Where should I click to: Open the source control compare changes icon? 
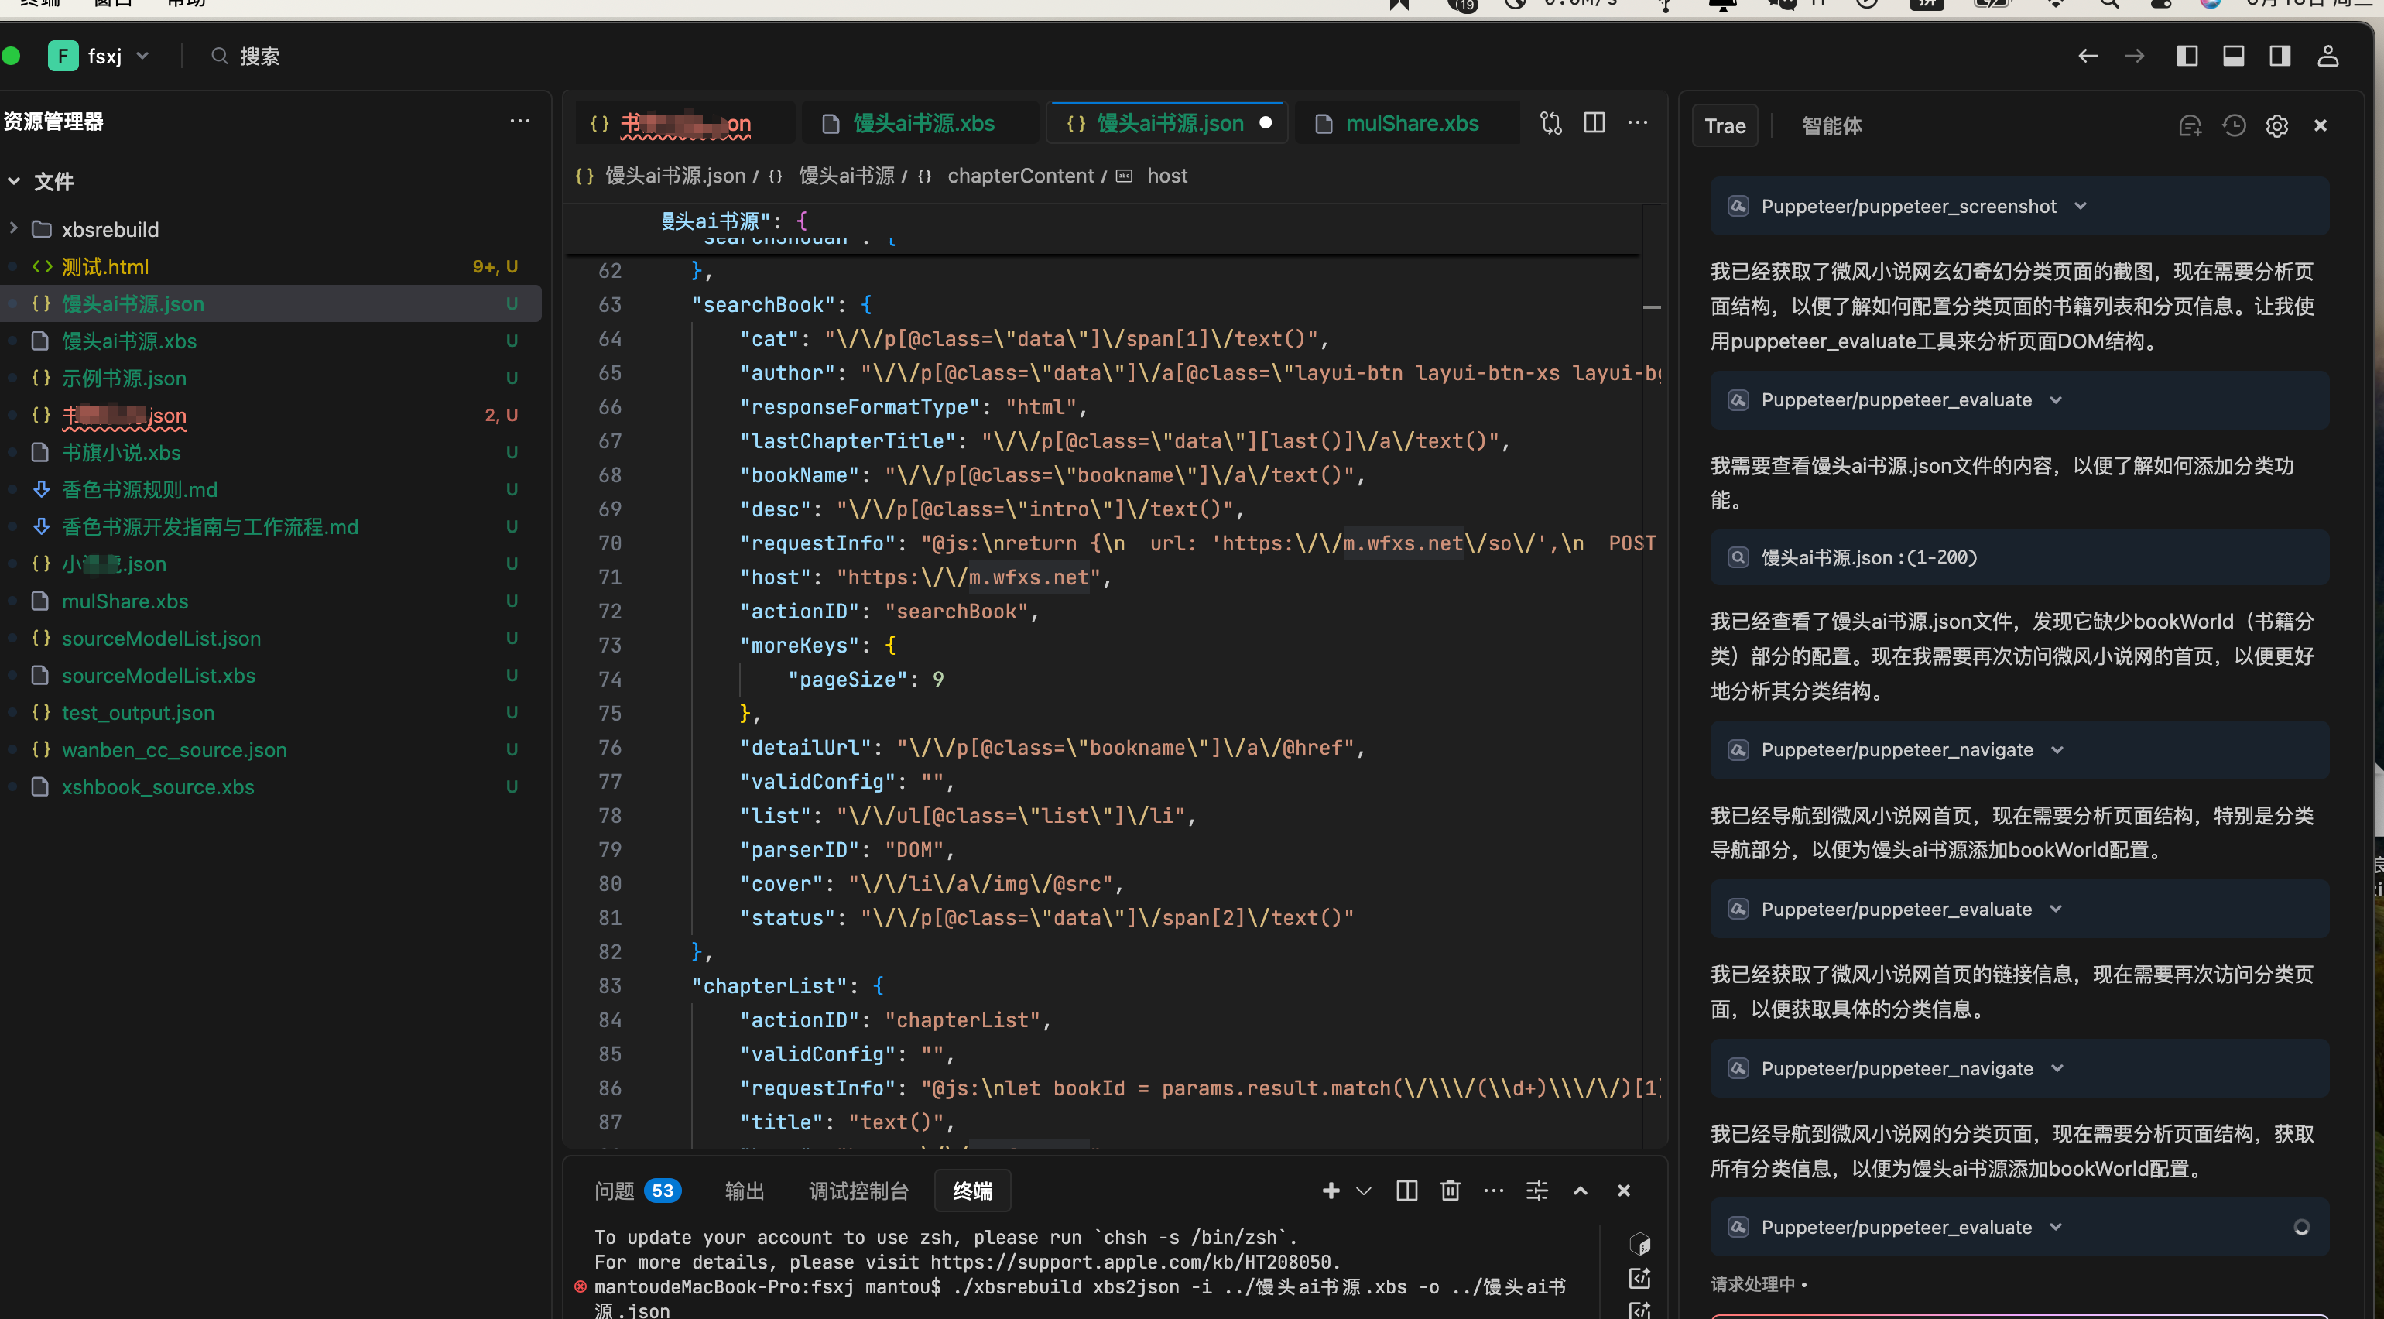pyautogui.click(x=1550, y=123)
